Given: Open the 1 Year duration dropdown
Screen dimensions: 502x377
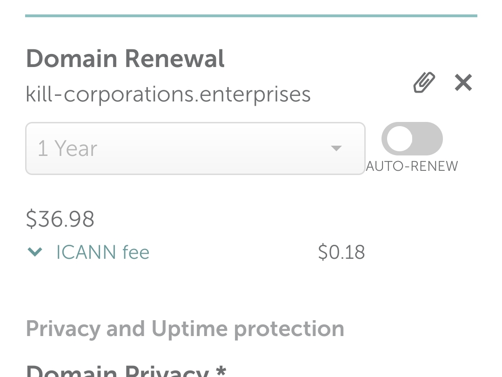Looking at the screenshot, I should (x=195, y=148).
